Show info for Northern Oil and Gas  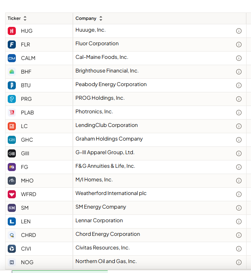click(x=238, y=262)
